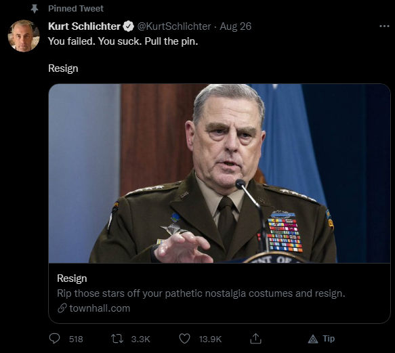Image resolution: width=395 pixels, height=353 pixels.
Task: Click the Resign article card headline
Action: coord(72,278)
